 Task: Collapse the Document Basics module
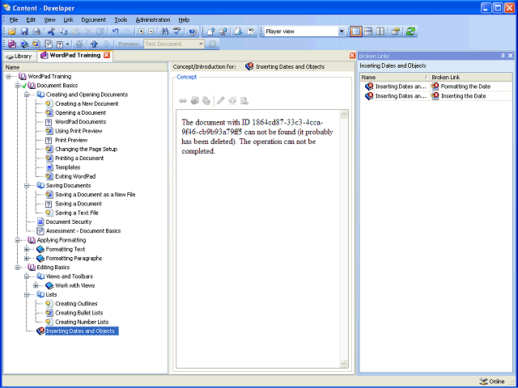point(18,86)
